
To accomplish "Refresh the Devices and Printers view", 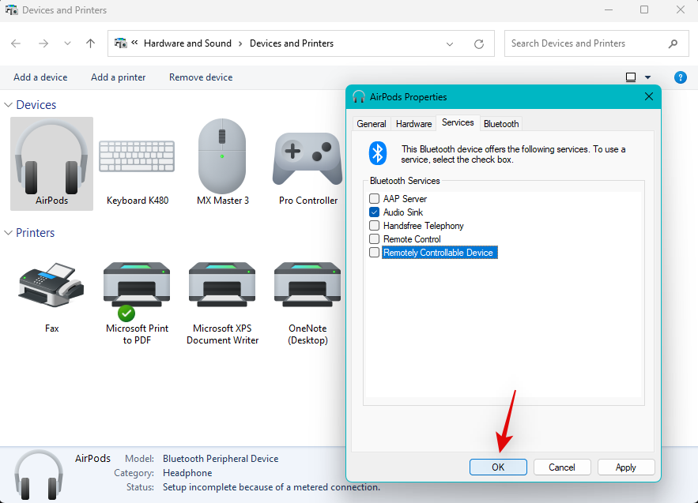I will pos(479,44).
